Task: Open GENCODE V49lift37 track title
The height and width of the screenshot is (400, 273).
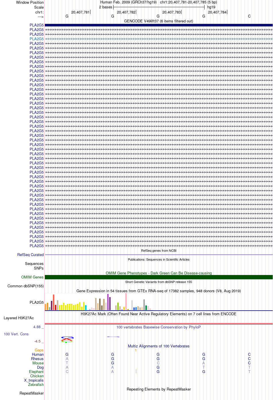Action: [159, 21]
